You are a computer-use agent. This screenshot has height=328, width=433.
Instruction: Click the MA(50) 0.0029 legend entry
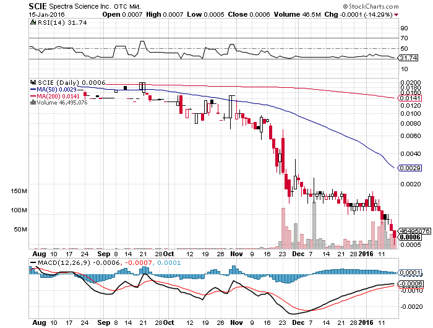coord(57,90)
